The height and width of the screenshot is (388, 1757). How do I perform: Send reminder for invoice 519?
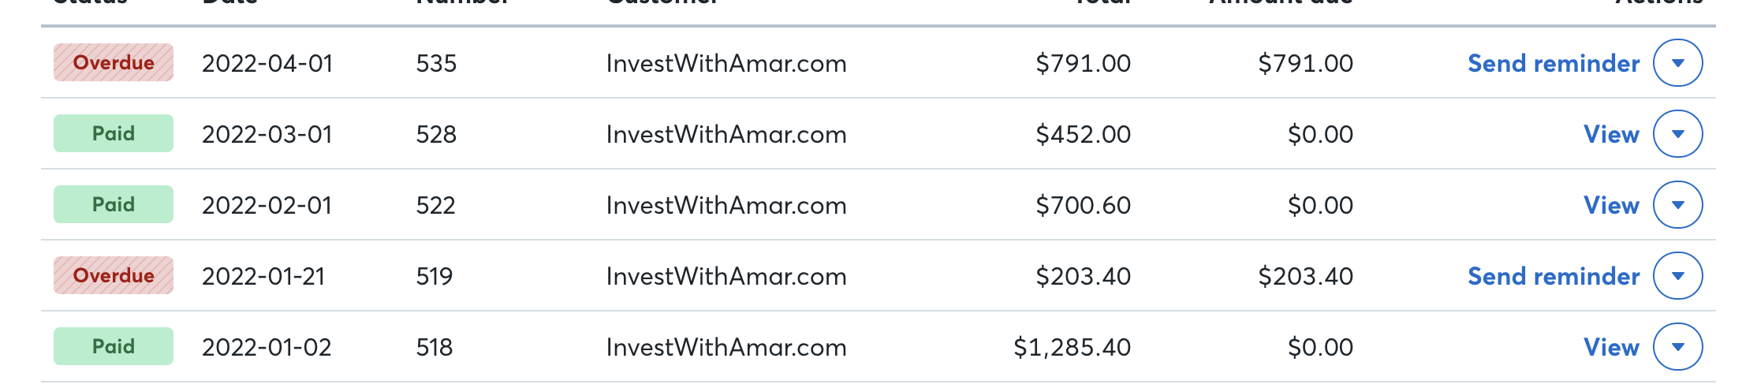point(1554,276)
